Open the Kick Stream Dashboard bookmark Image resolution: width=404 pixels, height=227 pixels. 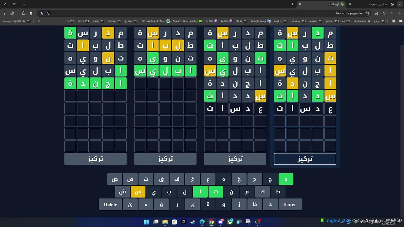187,21
